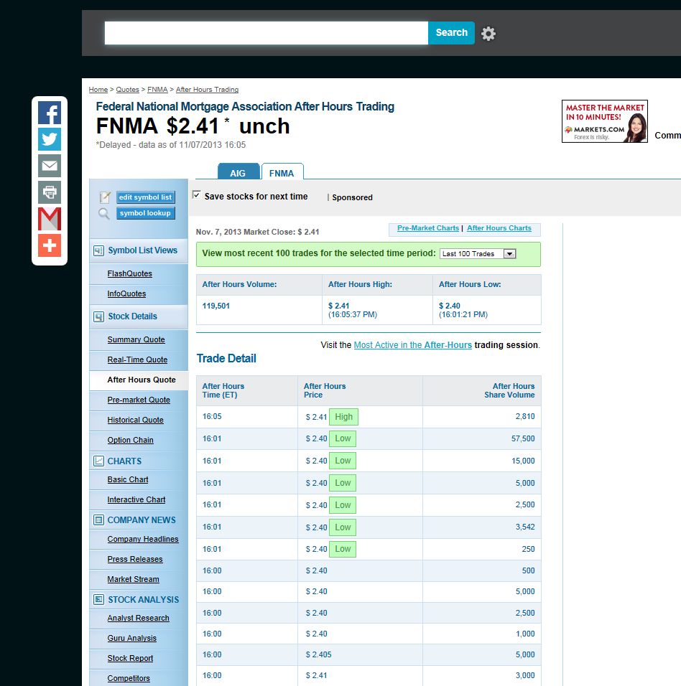
Task: Open search settings gear icon
Action: coord(488,34)
